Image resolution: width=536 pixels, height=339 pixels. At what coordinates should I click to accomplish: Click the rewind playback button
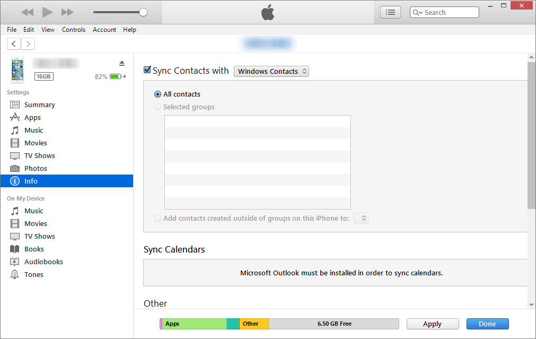tap(28, 12)
